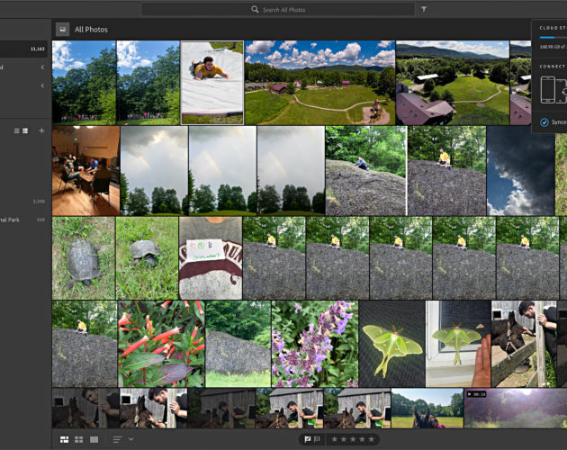Image resolution: width=567 pixels, height=450 pixels.
Task: Click the CONNECT heading in sync panel
Action: (553, 67)
